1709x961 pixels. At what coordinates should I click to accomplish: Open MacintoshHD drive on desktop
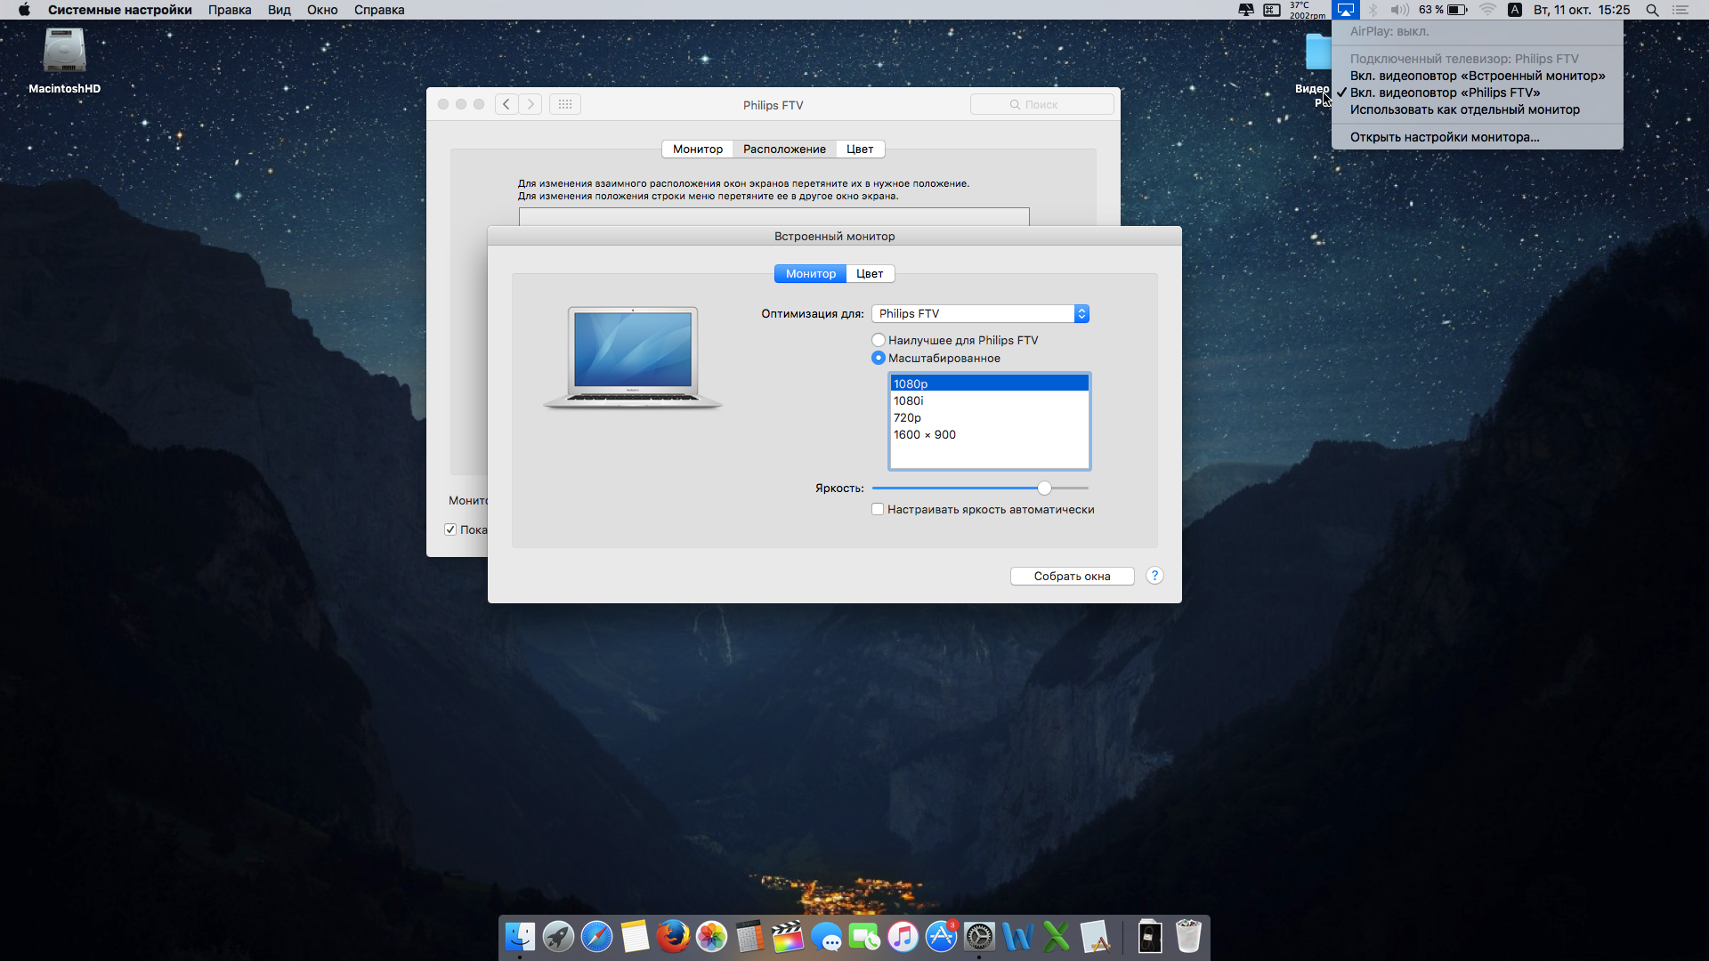[x=64, y=61]
